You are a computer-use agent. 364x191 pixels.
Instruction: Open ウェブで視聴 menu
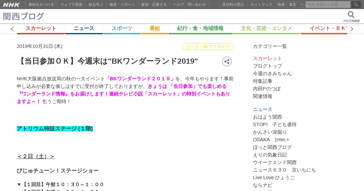(x=71, y=5)
